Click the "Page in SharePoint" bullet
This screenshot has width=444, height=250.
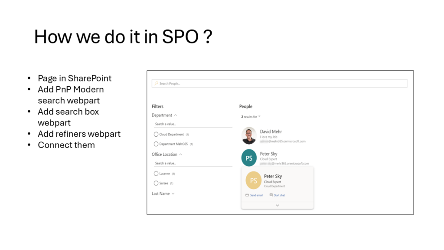(75, 78)
